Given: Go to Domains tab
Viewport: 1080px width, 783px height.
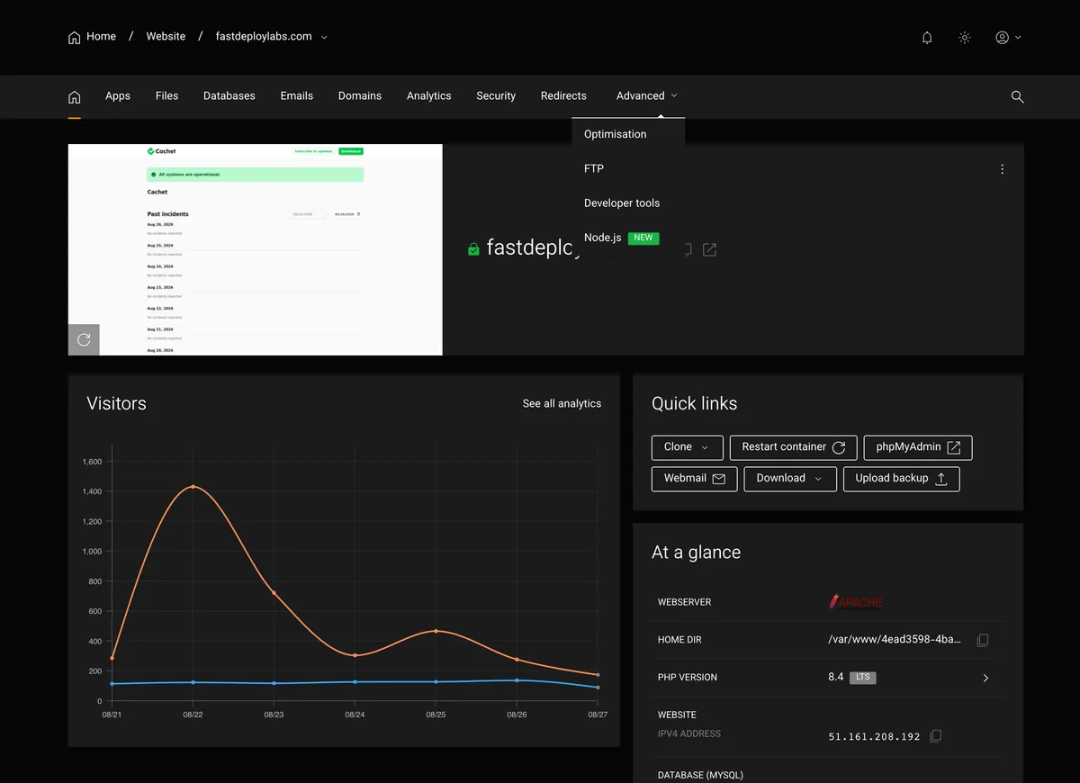Looking at the screenshot, I should 360,95.
